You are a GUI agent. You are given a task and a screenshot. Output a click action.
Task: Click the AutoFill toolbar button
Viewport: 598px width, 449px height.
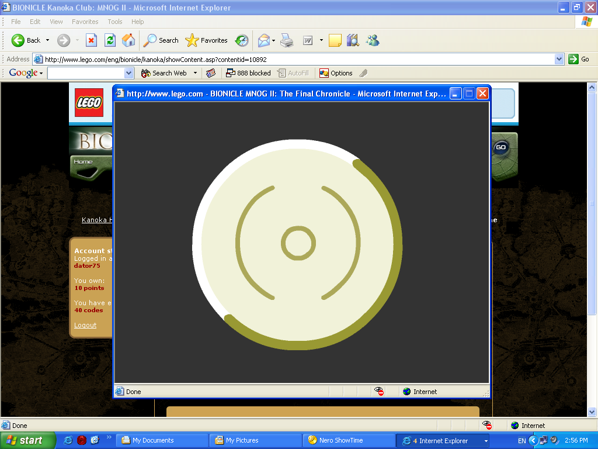coord(293,73)
